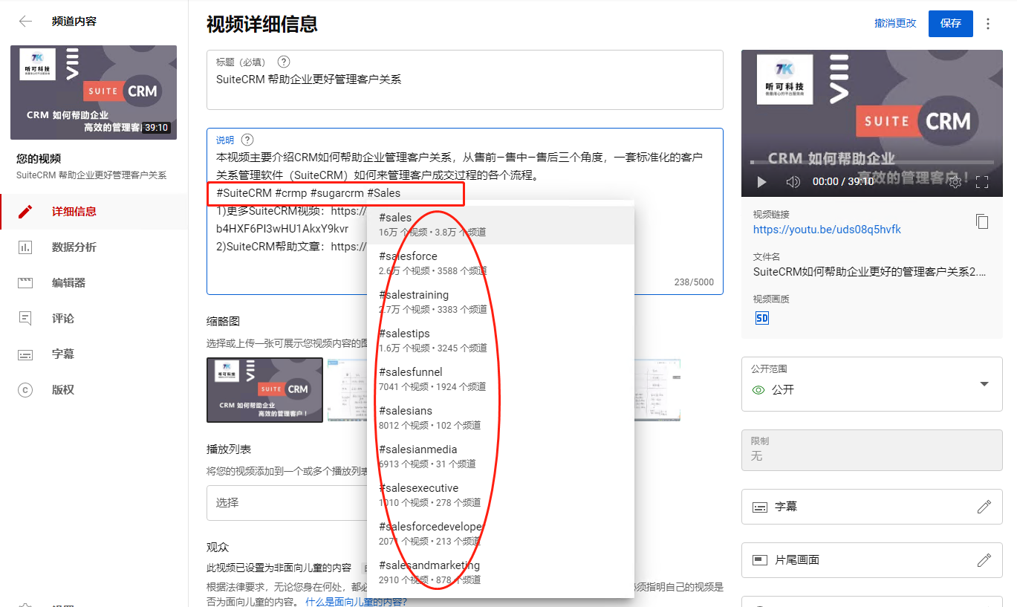Open video preview settings gear
The image size is (1017, 607).
pos(955,182)
